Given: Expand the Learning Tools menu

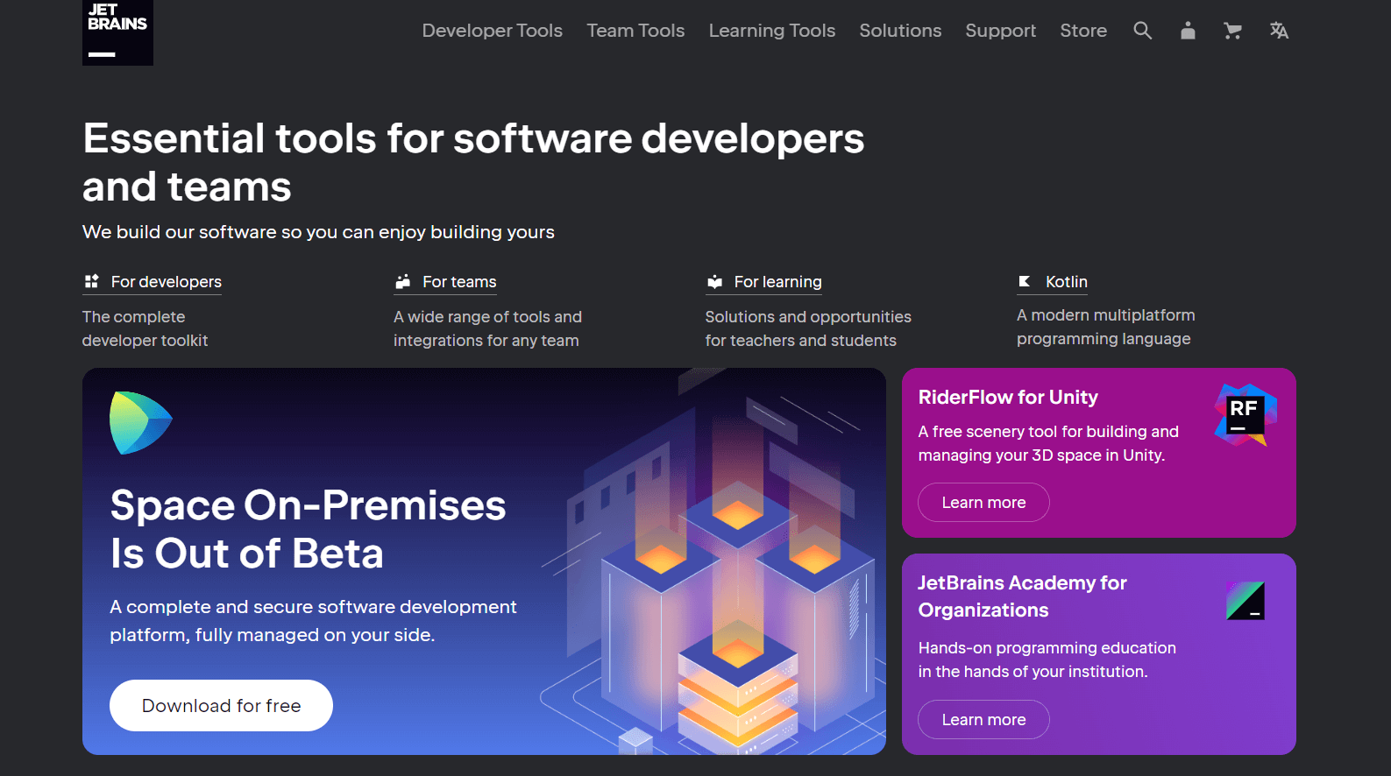Looking at the screenshot, I should (771, 31).
